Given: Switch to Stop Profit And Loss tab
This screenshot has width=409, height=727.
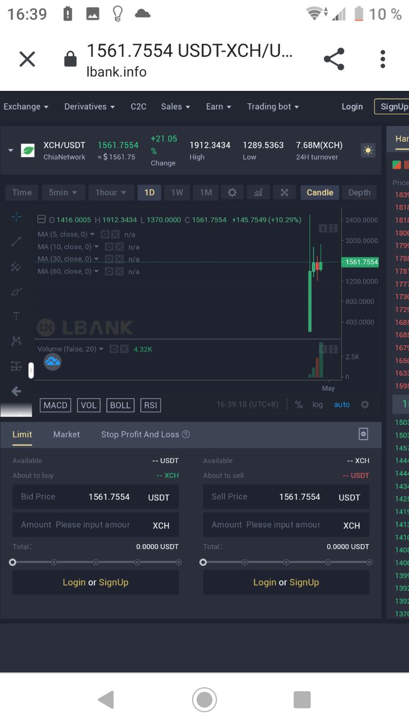Looking at the screenshot, I should (x=145, y=434).
